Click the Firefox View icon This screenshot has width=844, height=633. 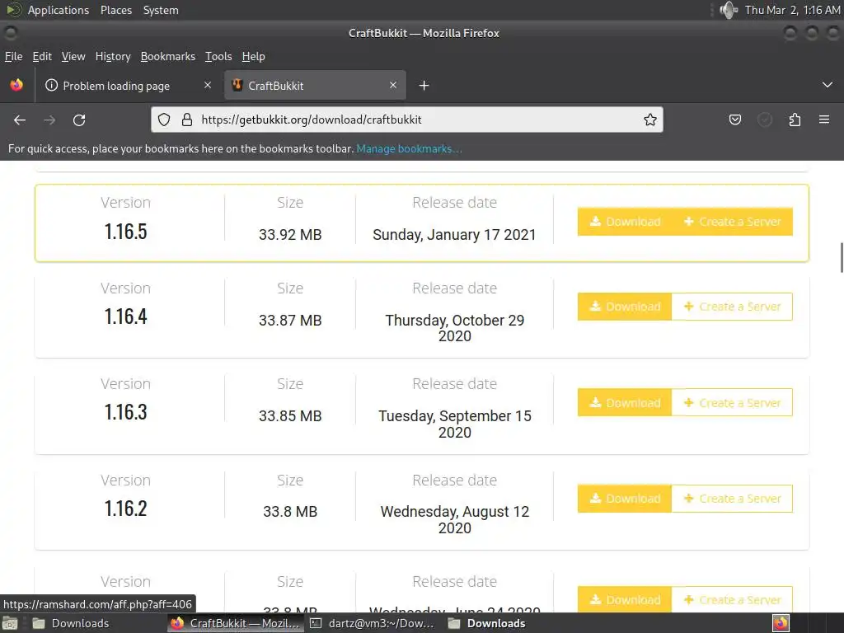16,85
